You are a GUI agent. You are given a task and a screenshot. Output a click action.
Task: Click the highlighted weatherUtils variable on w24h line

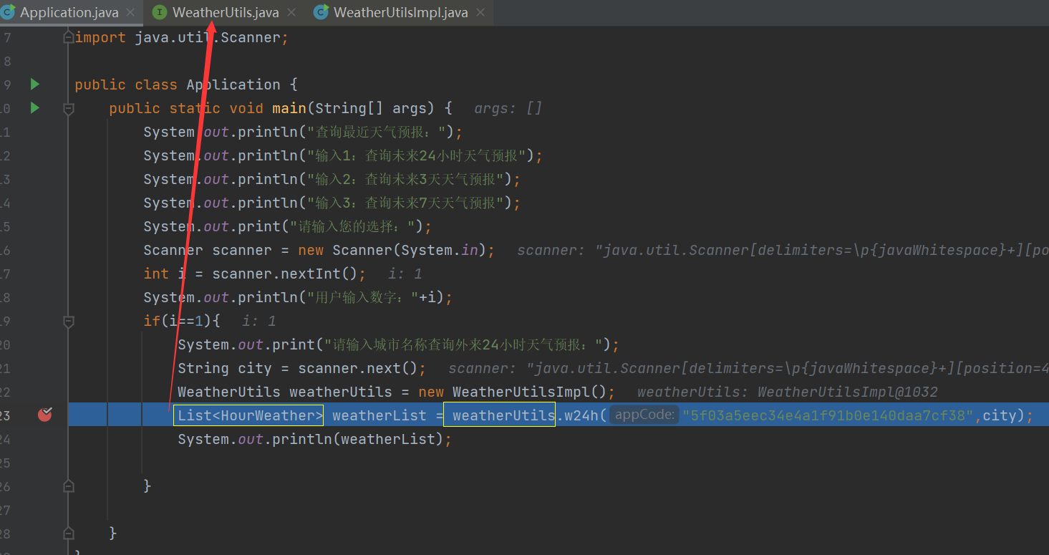click(x=500, y=415)
